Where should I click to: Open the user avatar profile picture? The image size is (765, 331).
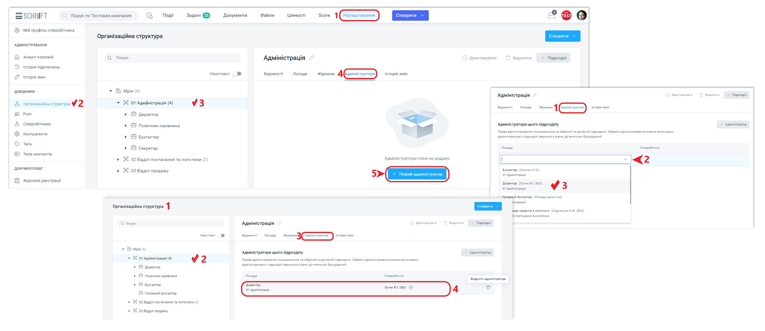pos(581,15)
